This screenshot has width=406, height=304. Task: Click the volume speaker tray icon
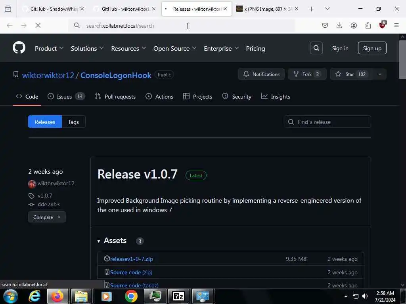point(365,296)
